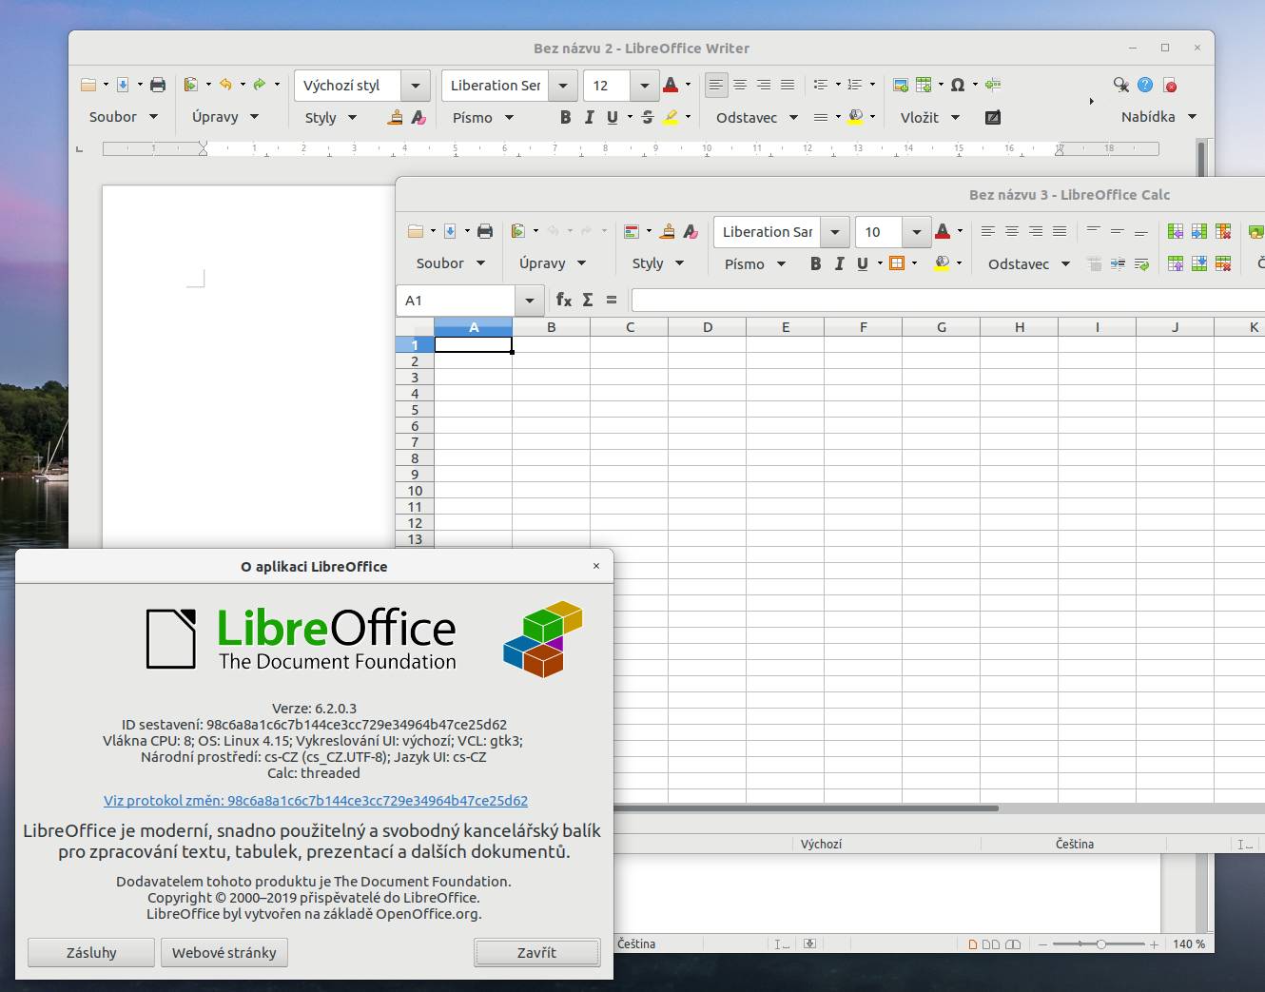1265x992 pixels.
Task: Close the O aplikaci LibreOffice dialog
Action: [596, 566]
